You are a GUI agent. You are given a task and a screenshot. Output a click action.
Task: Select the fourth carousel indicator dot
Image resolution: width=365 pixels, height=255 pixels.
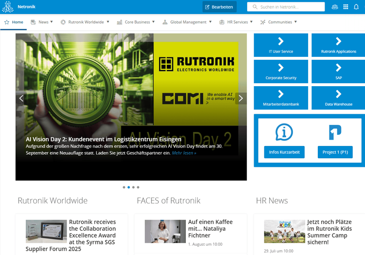[x=138, y=187]
